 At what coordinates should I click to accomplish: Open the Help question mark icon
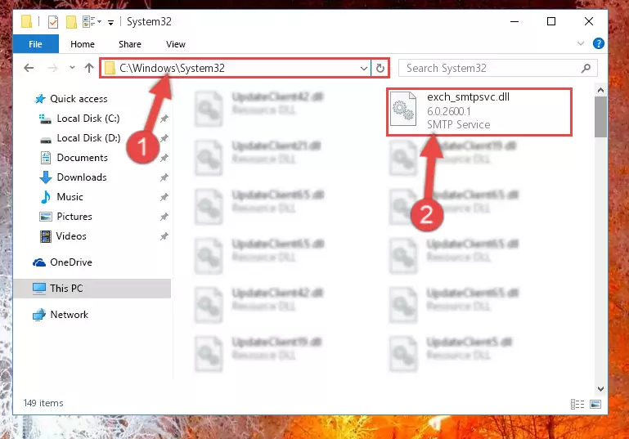(x=598, y=43)
